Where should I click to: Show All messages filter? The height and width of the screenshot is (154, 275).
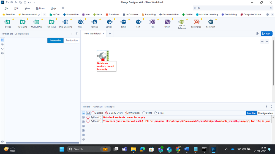coord(88,113)
